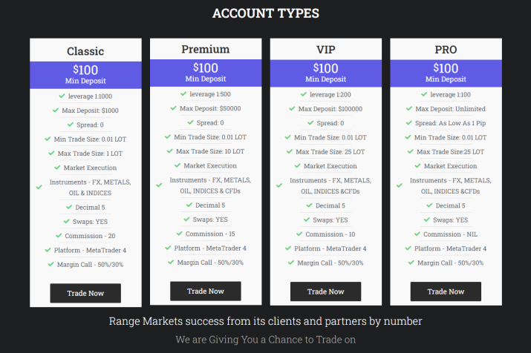Click the checkmark beside Classic leverage 1:1000
Viewport: 531px width, 353px height.
point(62,96)
